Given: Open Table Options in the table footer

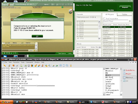Looking at the screenshot, I should pyautogui.click(x=62, y=53).
